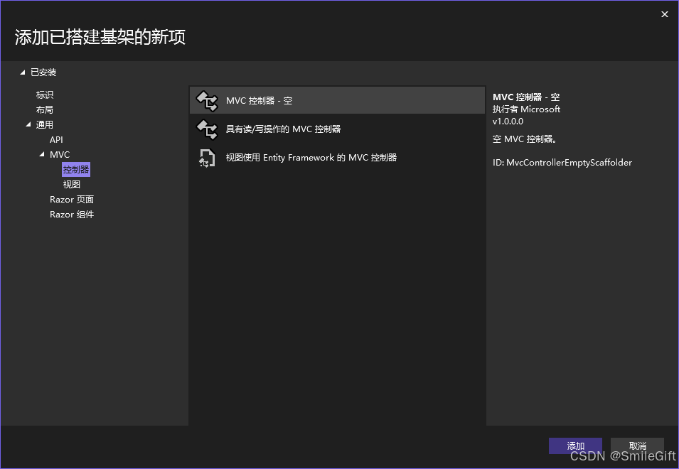Image resolution: width=679 pixels, height=469 pixels.
Task: Collapse the MVC tree node
Action: tap(41, 154)
